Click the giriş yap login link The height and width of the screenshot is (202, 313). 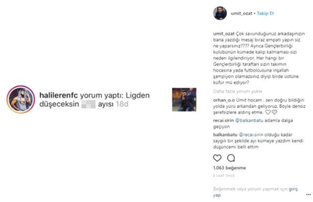[255, 192]
